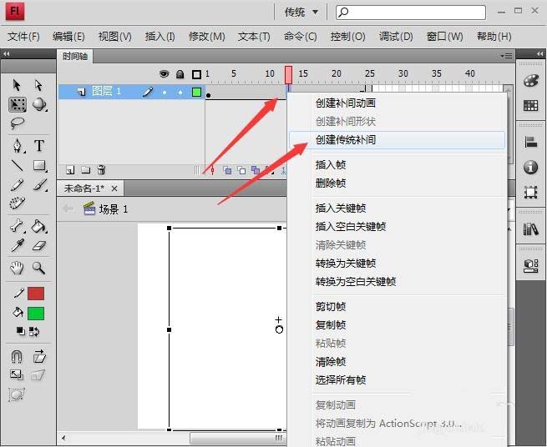Toggle lock dot of 图层 1
Viewport: 547px width, 447px height.
(180, 93)
